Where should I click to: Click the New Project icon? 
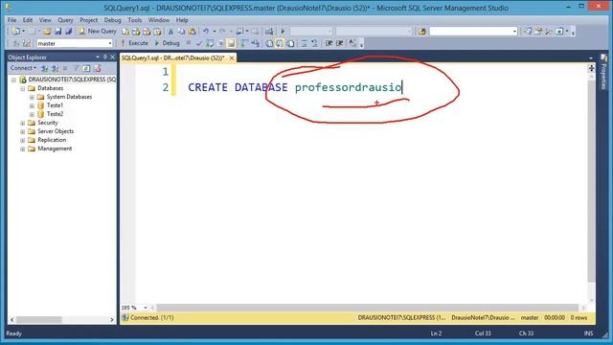click(x=16, y=32)
